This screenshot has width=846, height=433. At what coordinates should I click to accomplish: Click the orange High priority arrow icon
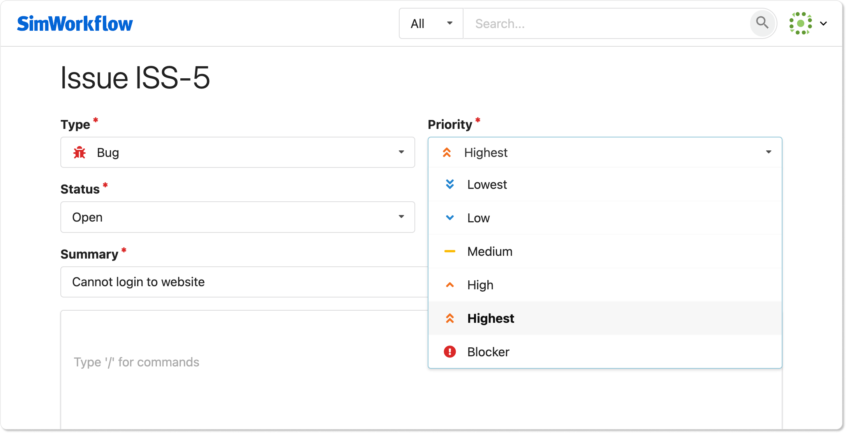[x=449, y=285]
